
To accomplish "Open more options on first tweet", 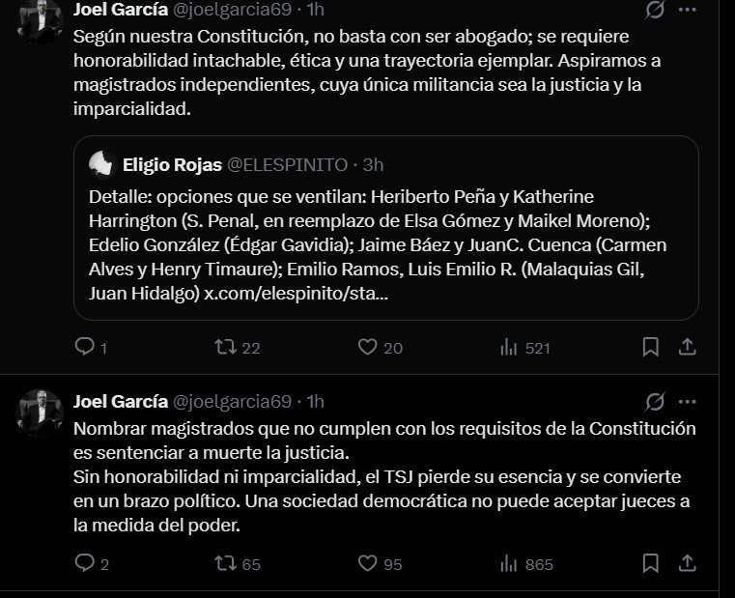I will [688, 10].
